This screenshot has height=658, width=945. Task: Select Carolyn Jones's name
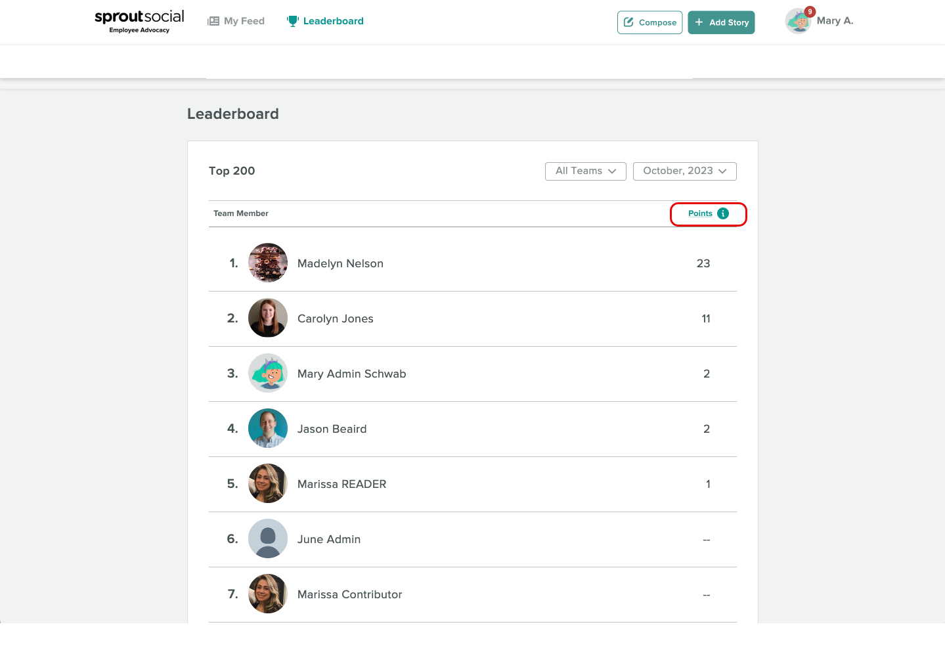[x=336, y=318]
